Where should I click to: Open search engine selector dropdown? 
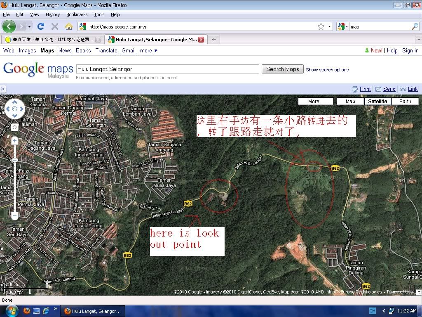[343, 26]
